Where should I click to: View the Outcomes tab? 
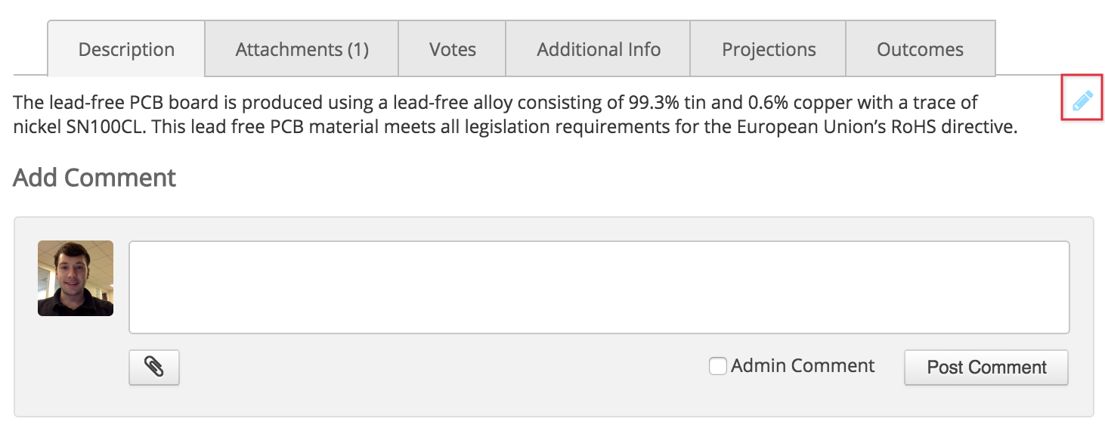click(920, 49)
